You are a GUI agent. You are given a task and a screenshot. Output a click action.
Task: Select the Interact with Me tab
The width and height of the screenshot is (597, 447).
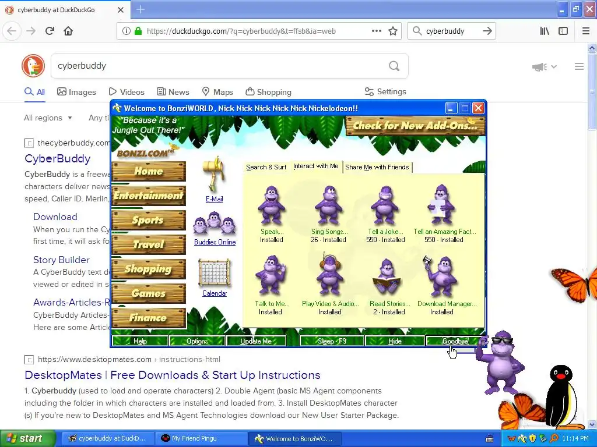(315, 166)
